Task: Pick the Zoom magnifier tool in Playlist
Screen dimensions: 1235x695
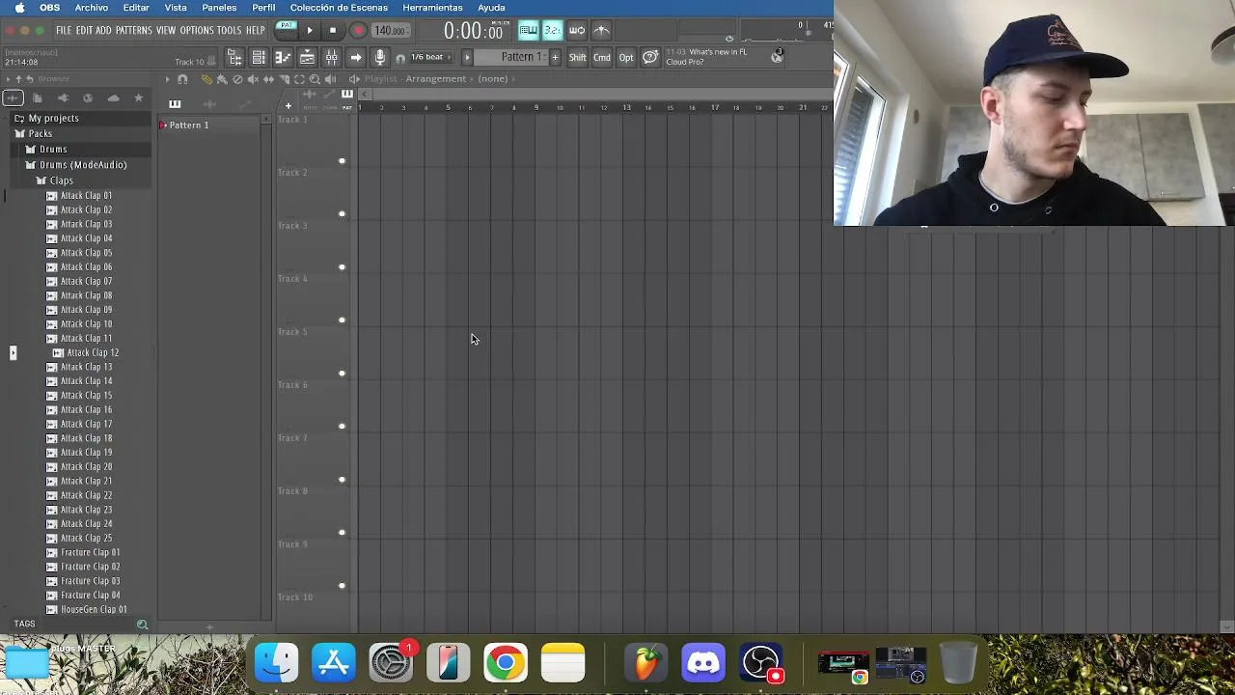Action: pos(315,79)
